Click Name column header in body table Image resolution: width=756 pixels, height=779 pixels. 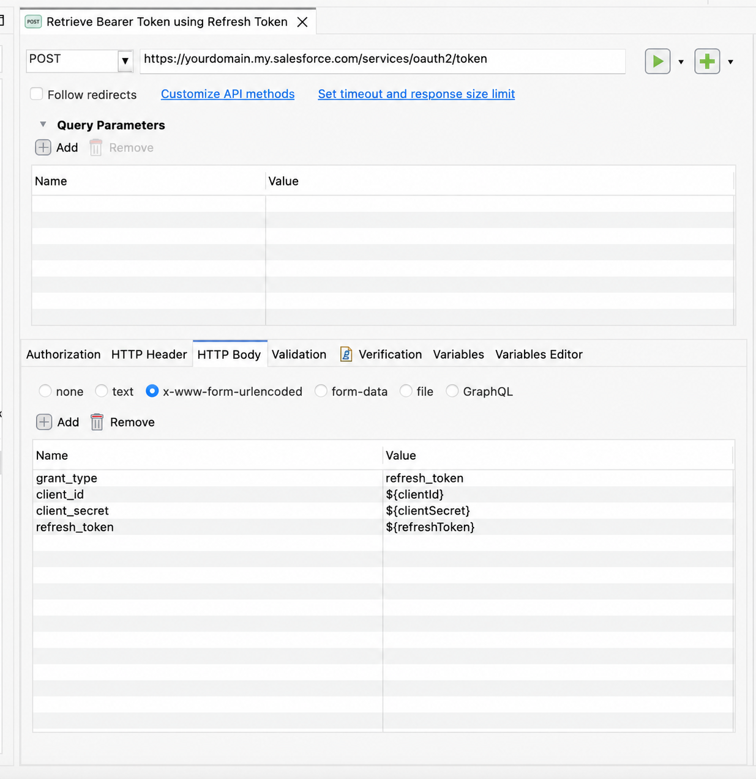(208, 456)
